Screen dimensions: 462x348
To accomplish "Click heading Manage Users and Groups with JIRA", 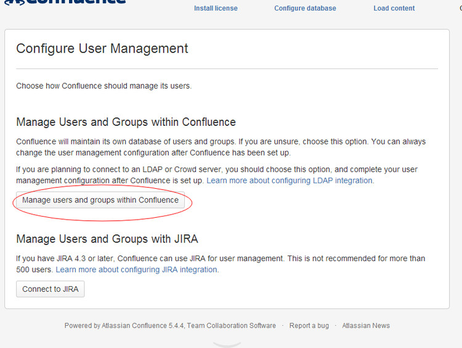I will click(x=107, y=239).
